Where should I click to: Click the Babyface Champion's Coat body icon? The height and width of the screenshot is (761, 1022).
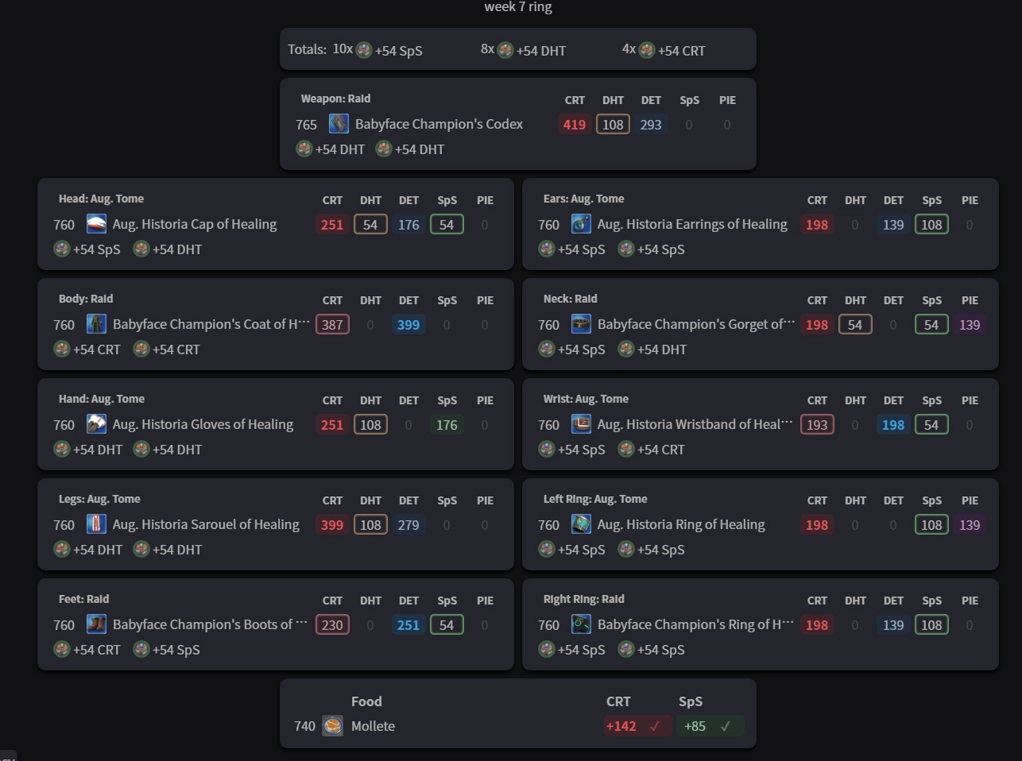click(x=96, y=324)
